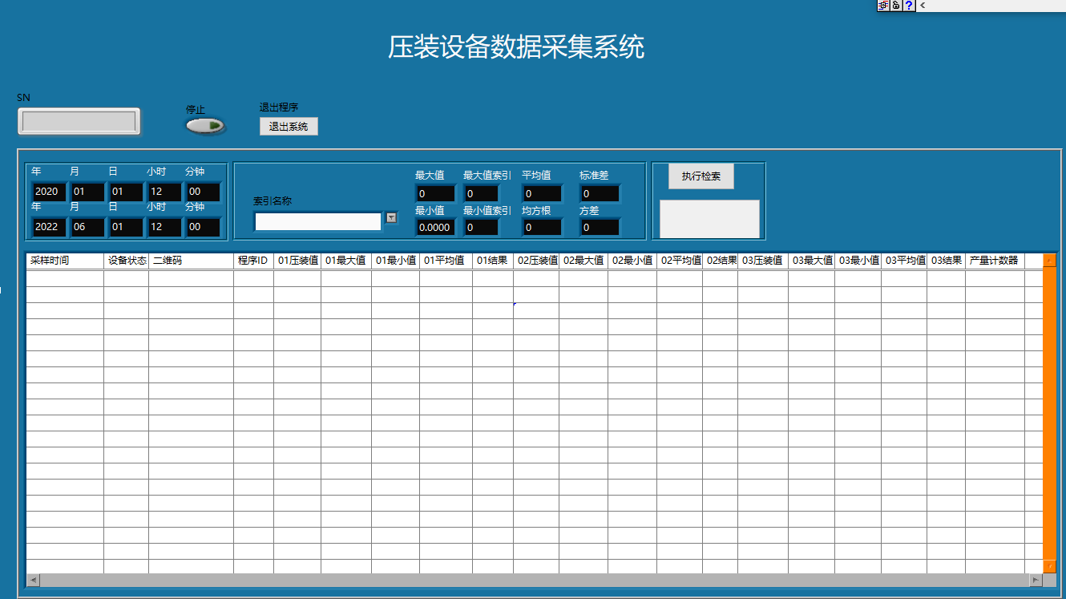
Task: Click the 退出系统 button
Action: pos(289,127)
